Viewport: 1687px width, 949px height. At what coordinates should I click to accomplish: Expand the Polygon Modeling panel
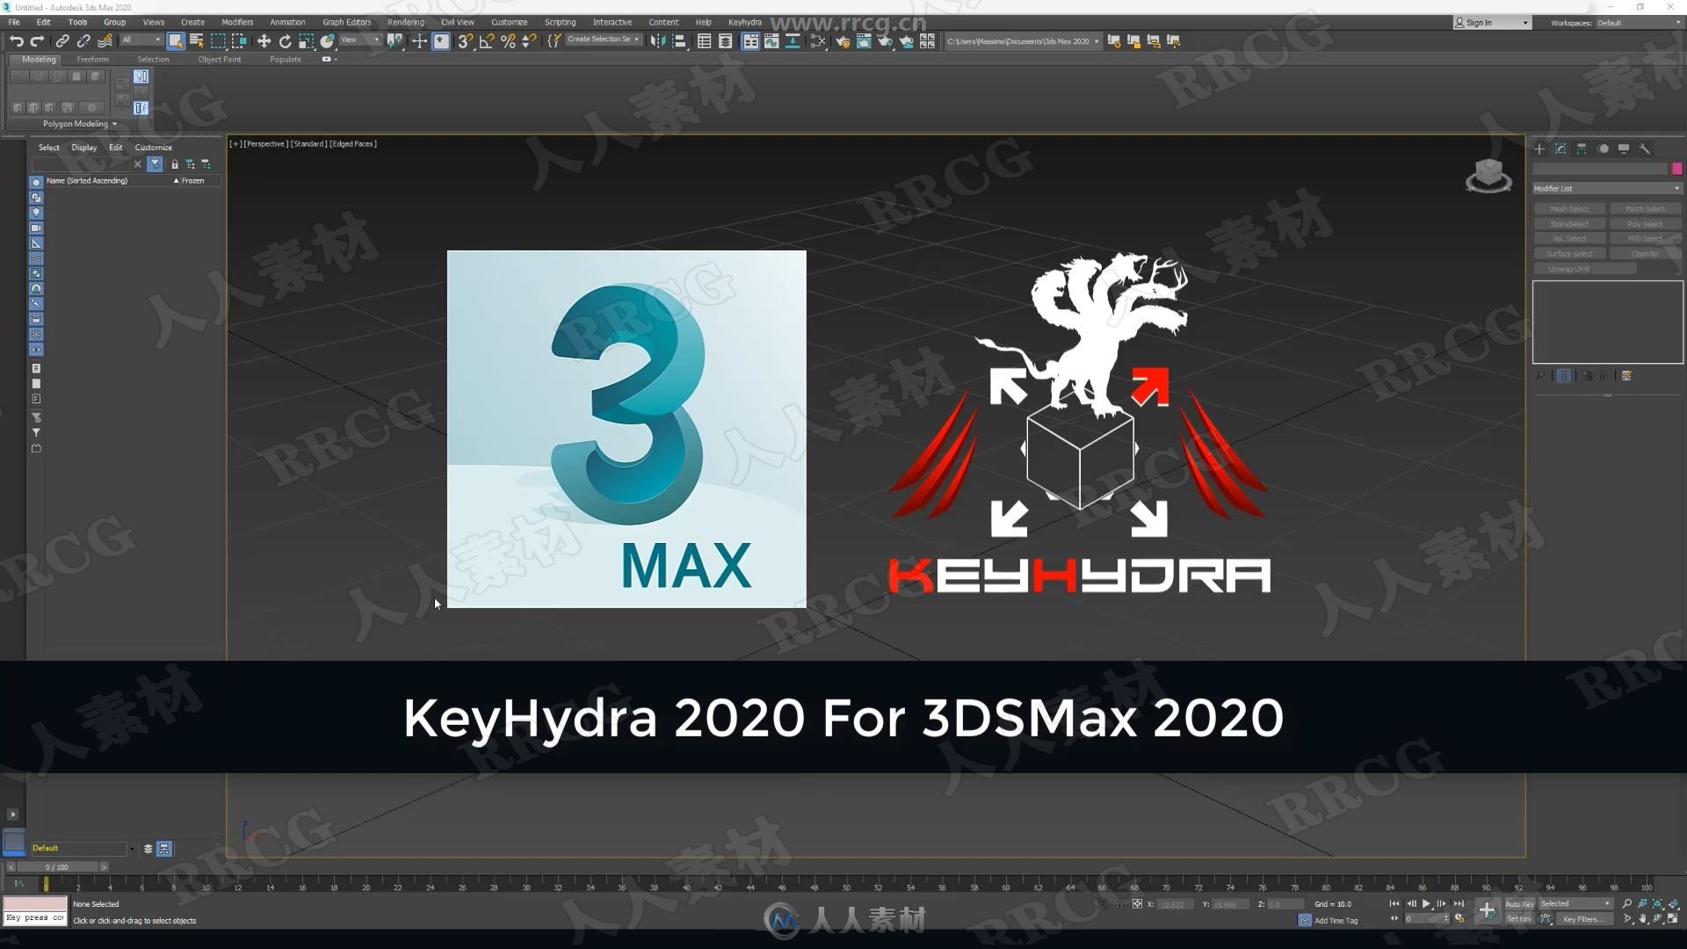point(79,124)
